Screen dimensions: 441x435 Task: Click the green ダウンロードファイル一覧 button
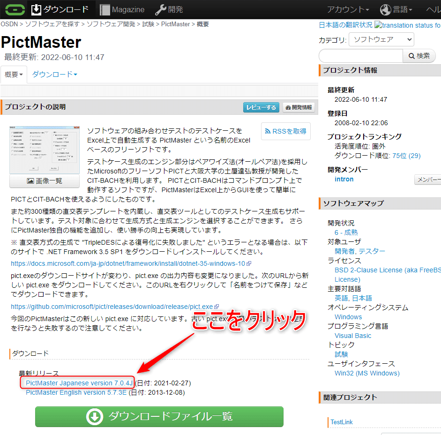(x=159, y=417)
